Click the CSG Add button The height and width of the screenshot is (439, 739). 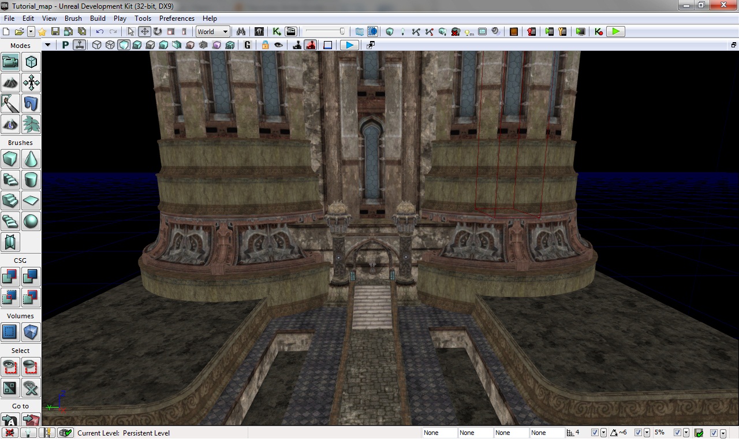[x=10, y=277]
